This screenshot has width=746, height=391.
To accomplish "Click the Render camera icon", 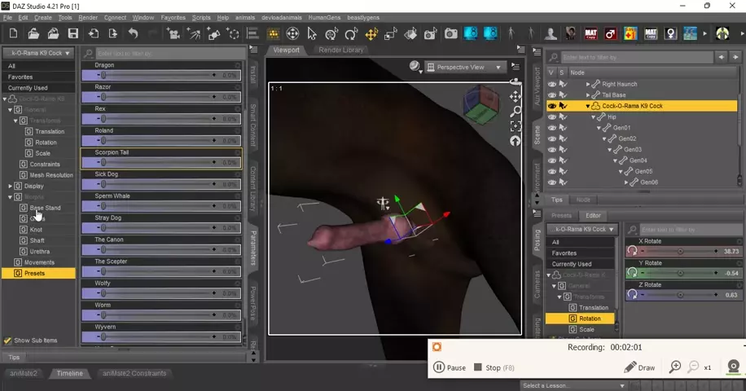I will click(451, 34).
